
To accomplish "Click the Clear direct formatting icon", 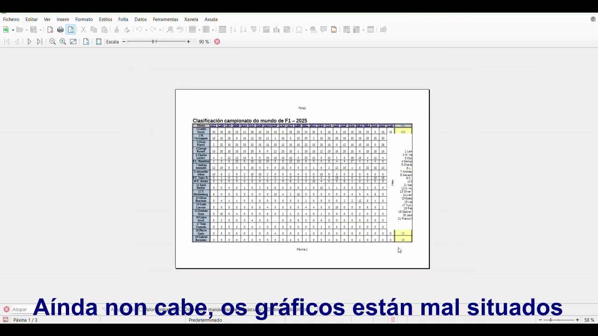I will click(127, 30).
